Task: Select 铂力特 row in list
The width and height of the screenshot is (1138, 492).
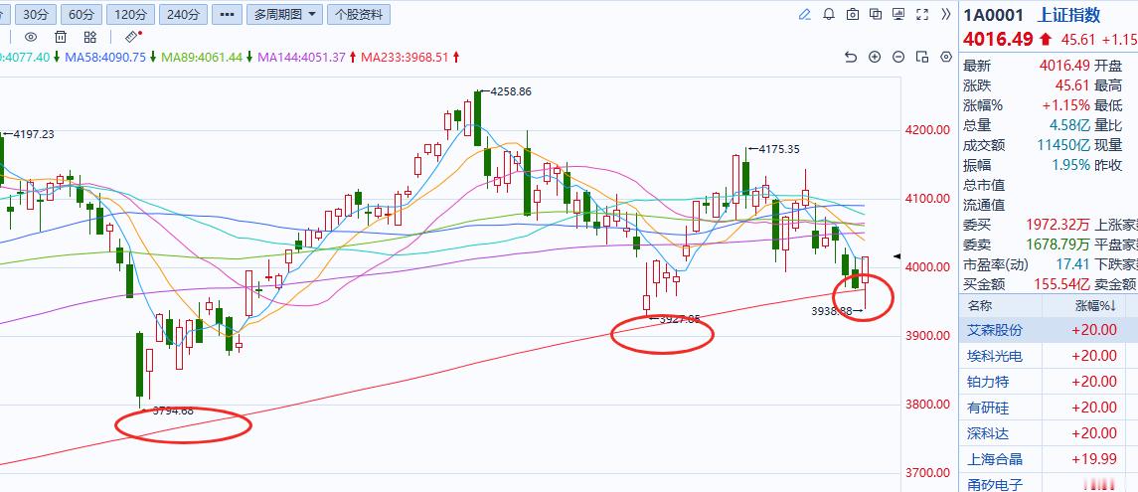Action: click(1049, 382)
